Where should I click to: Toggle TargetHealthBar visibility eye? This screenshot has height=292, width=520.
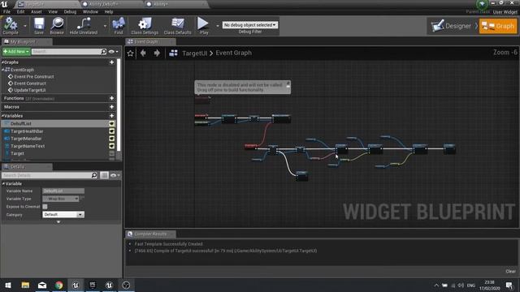click(112, 131)
